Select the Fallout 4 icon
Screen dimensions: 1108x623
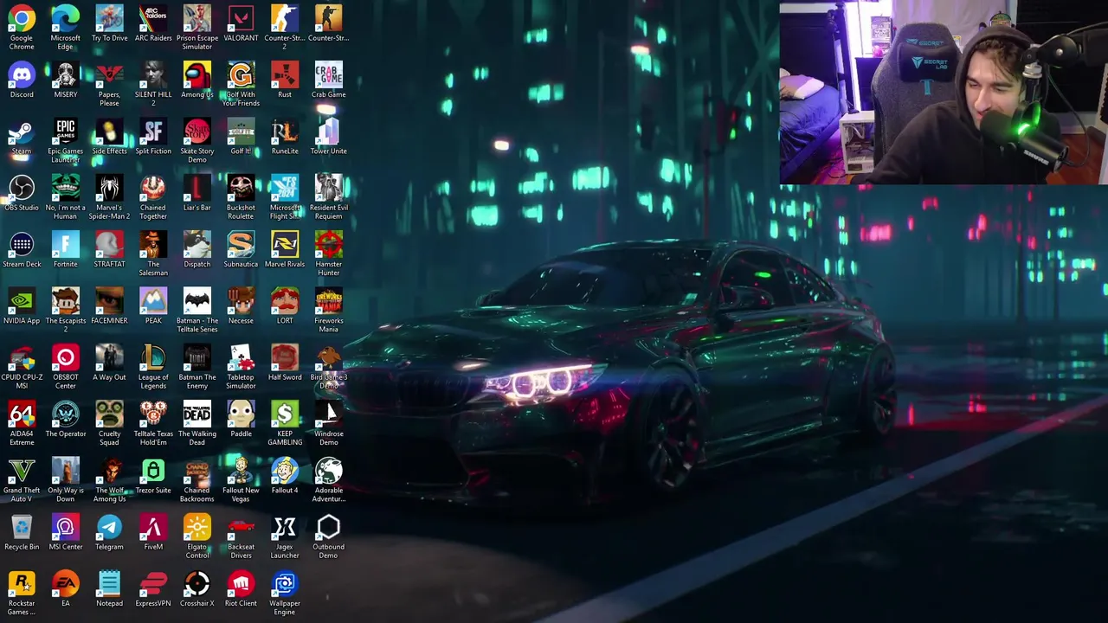click(x=285, y=472)
